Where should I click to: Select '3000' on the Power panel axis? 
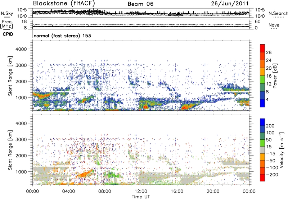(x=21, y=65)
